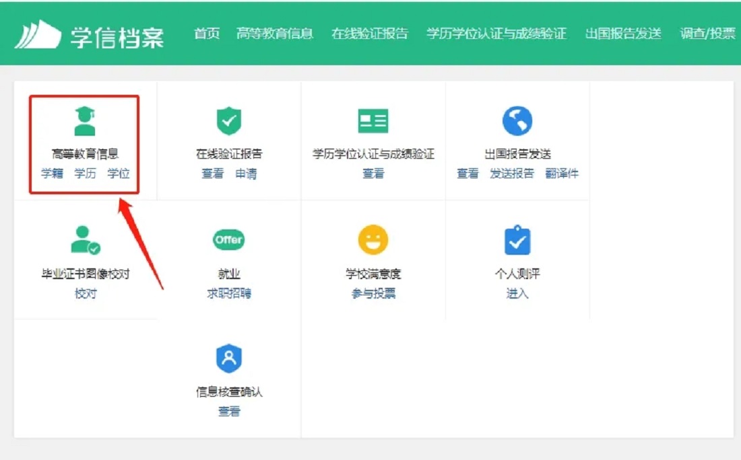Select 出国报告发送 in the top navigation
The image size is (741, 460).
coord(622,34)
